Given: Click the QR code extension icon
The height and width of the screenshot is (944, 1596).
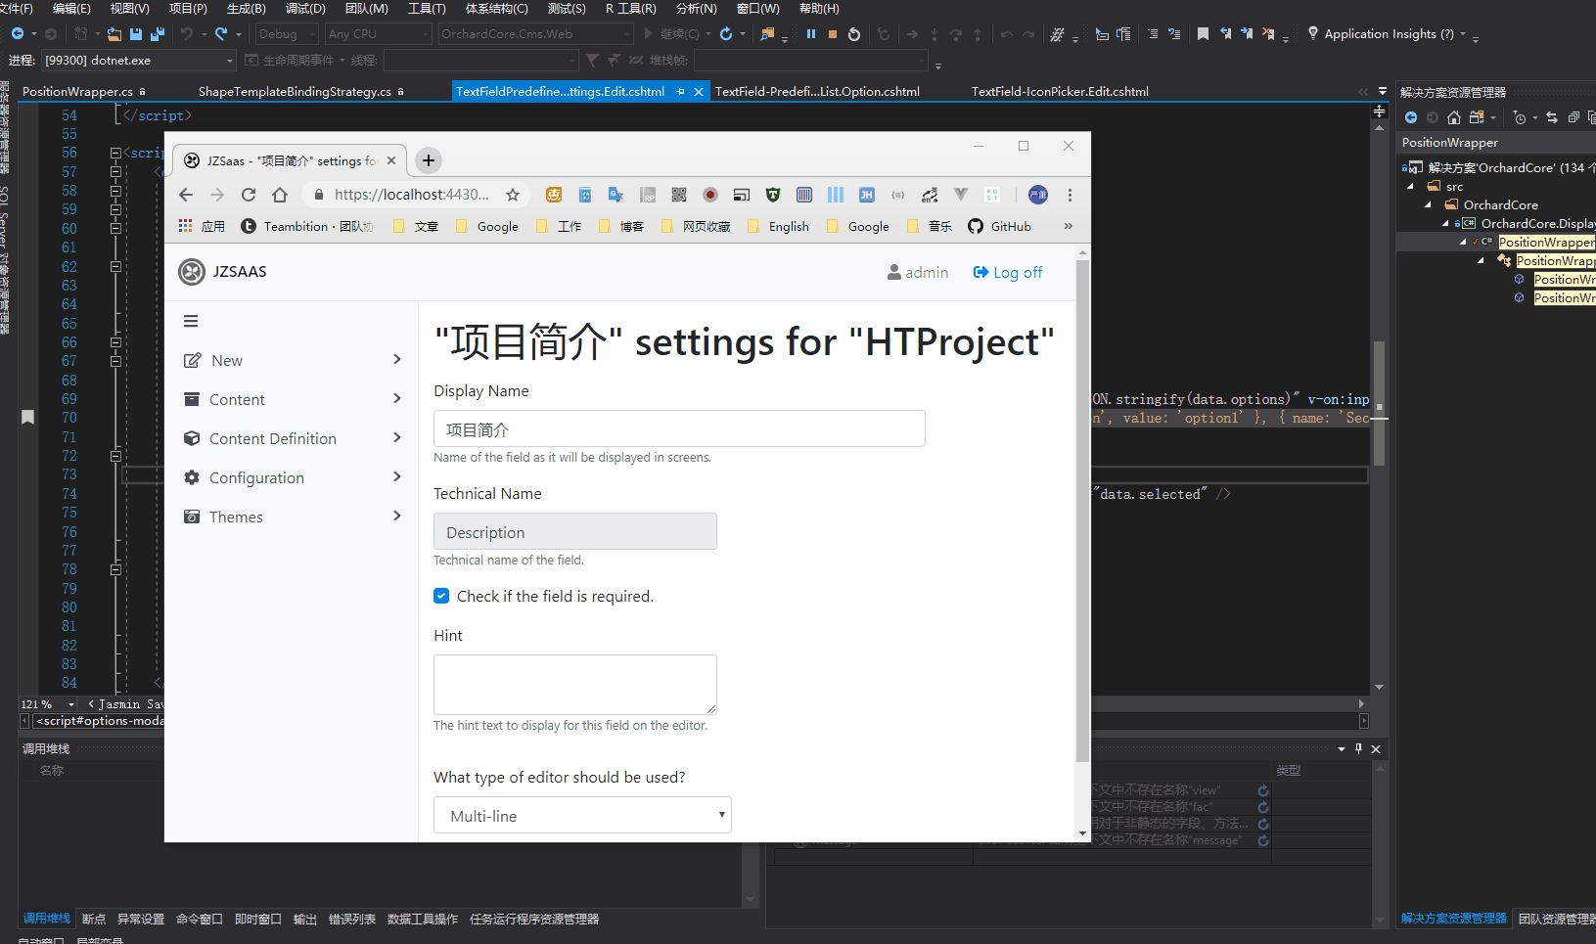Looking at the screenshot, I should (679, 195).
